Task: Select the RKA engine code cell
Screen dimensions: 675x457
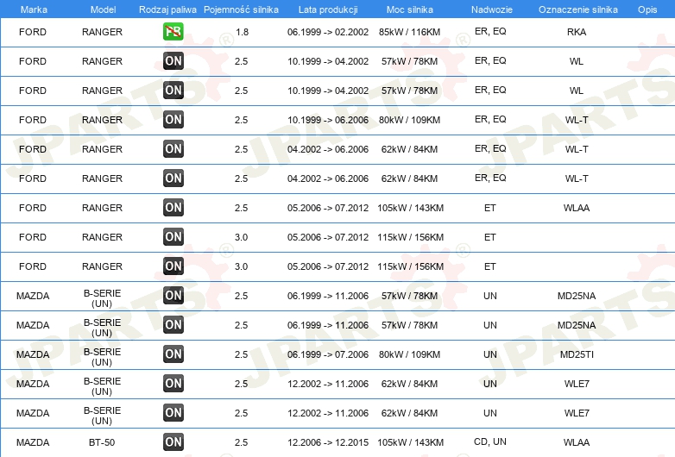Action: tap(577, 32)
